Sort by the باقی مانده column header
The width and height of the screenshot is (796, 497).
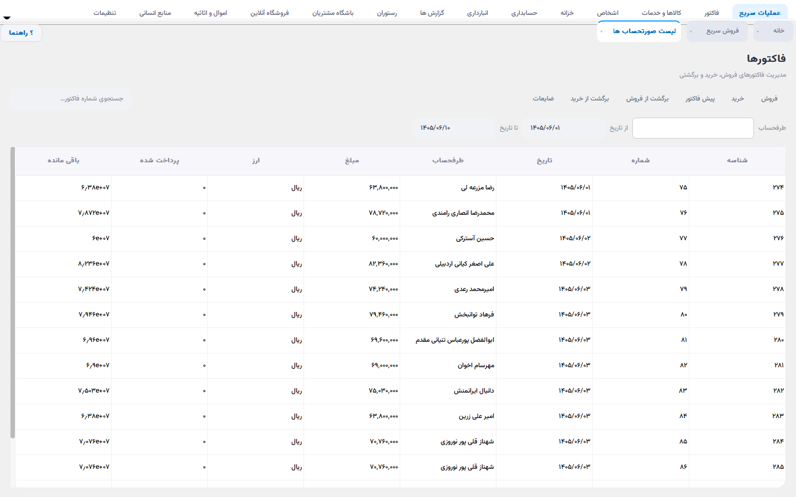(64, 161)
